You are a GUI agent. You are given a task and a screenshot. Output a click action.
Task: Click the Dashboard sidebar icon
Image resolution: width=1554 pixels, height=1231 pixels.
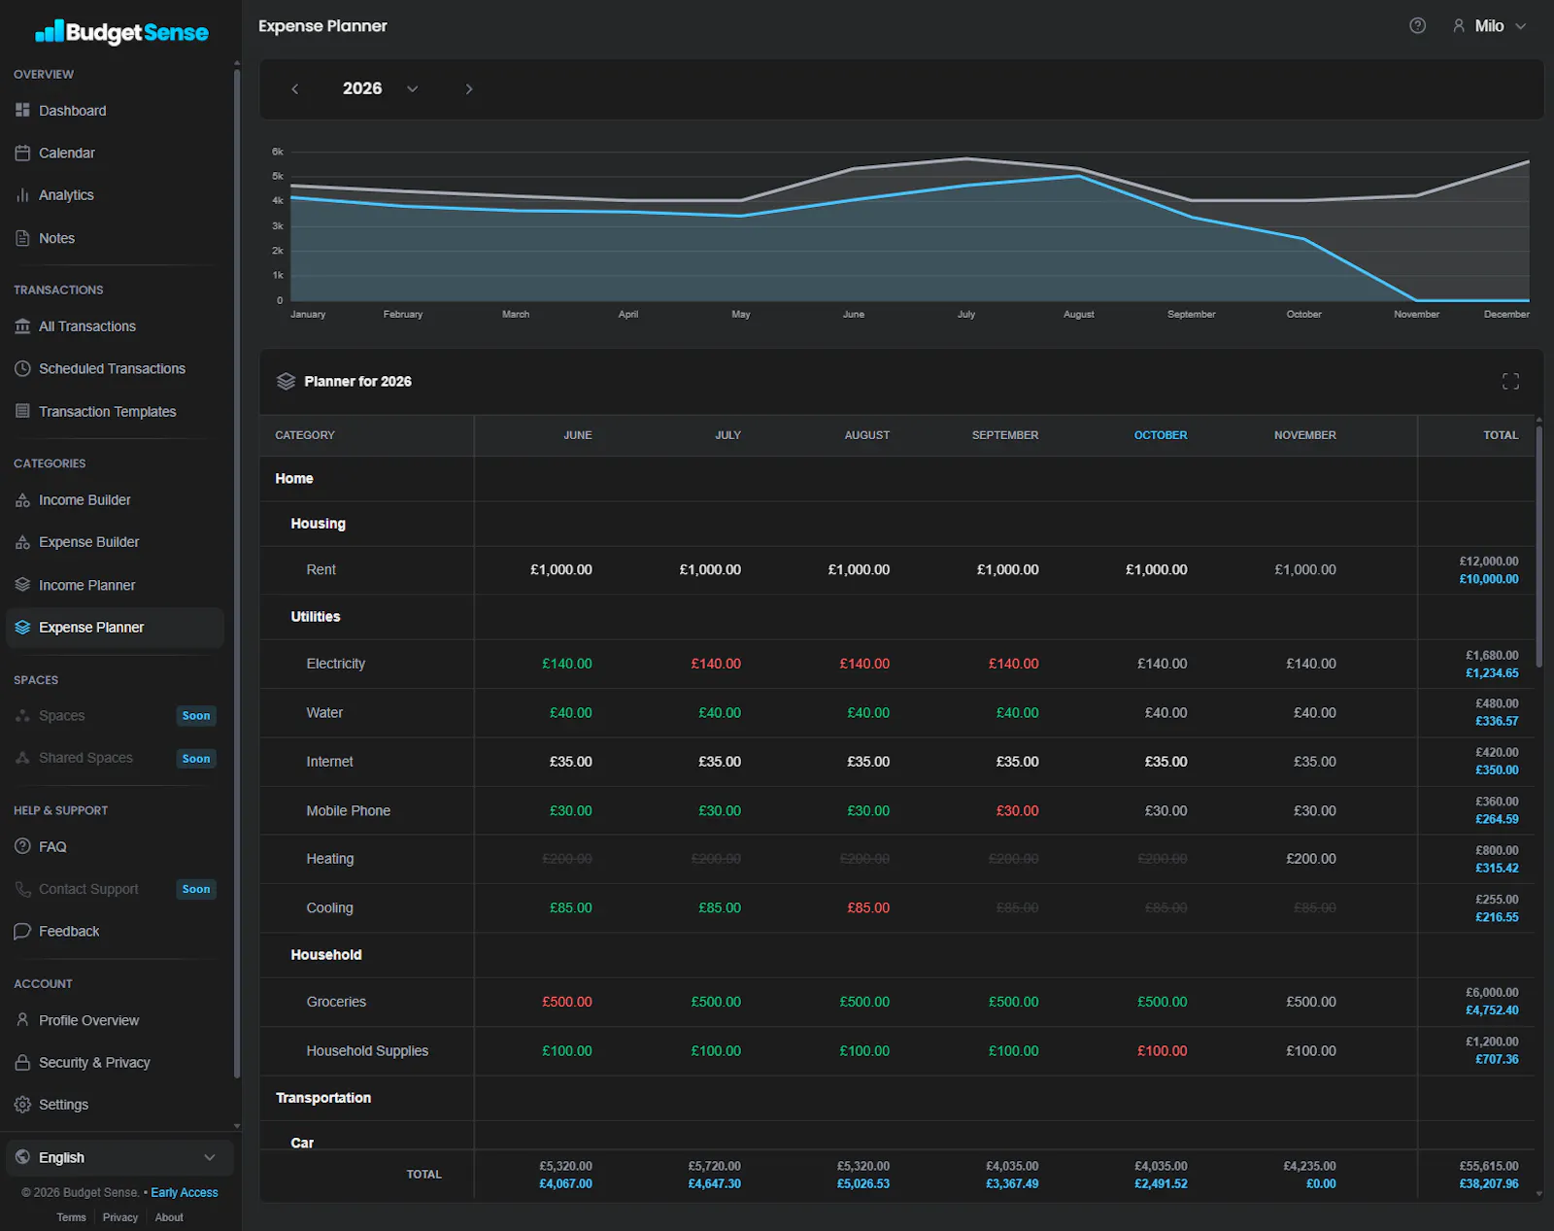pyautogui.click(x=22, y=111)
